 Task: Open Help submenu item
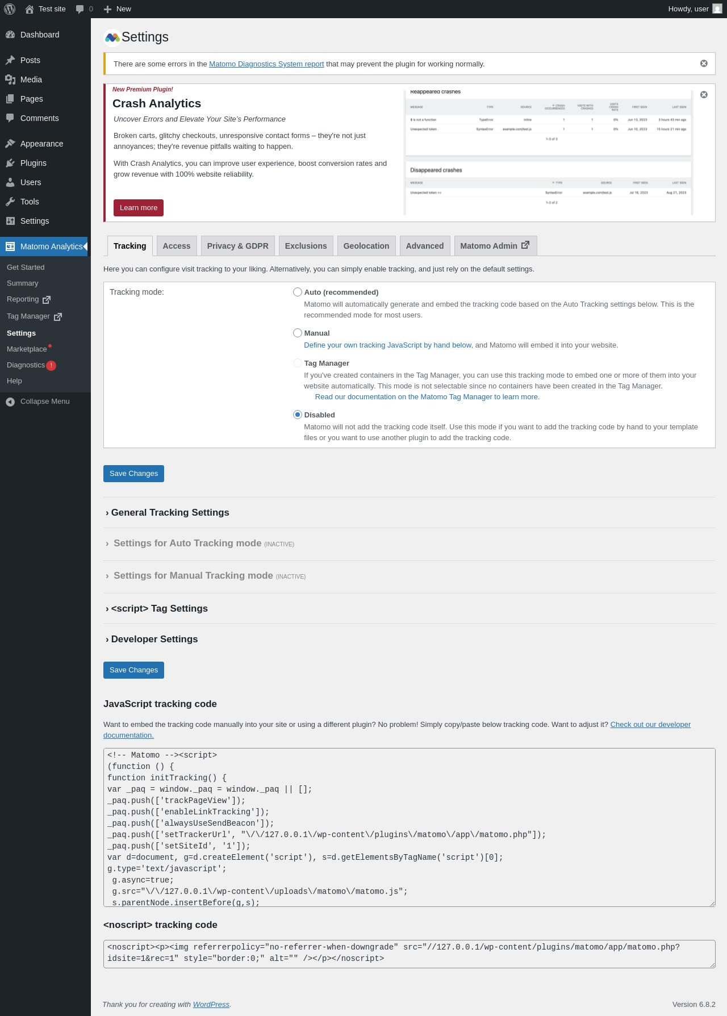coord(14,381)
